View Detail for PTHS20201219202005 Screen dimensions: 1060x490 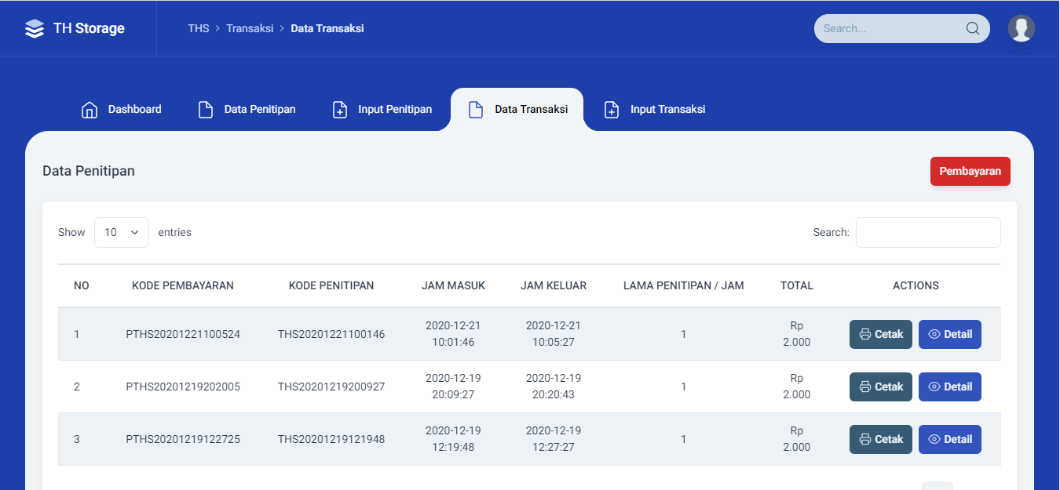[949, 387]
